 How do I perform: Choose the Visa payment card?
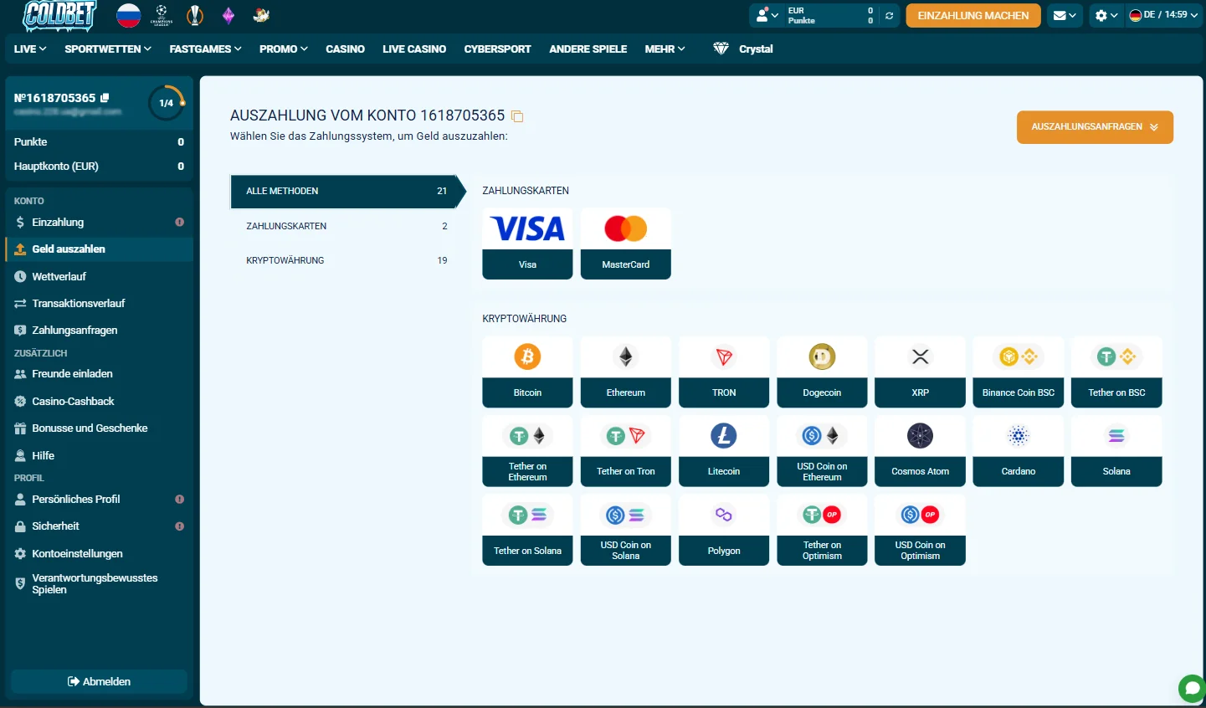(527, 243)
